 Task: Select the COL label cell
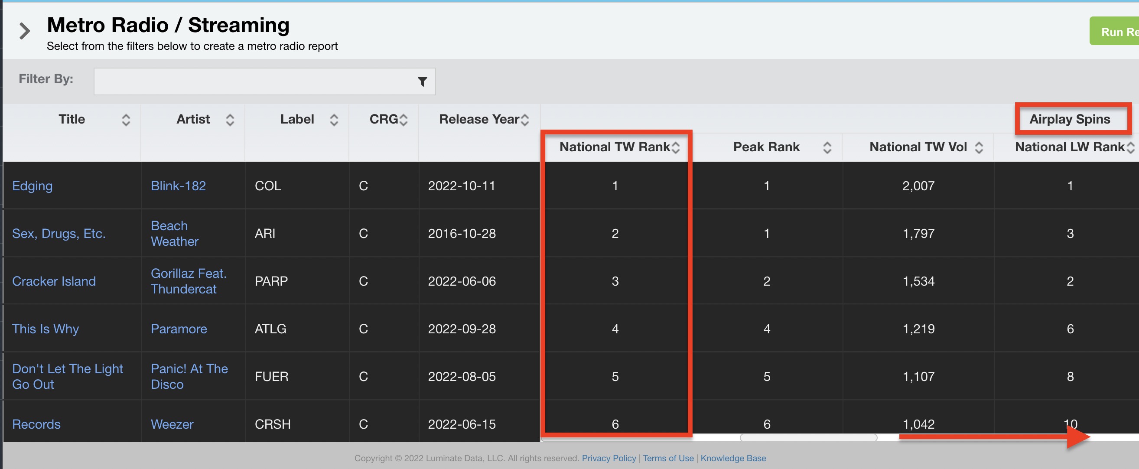click(297, 186)
